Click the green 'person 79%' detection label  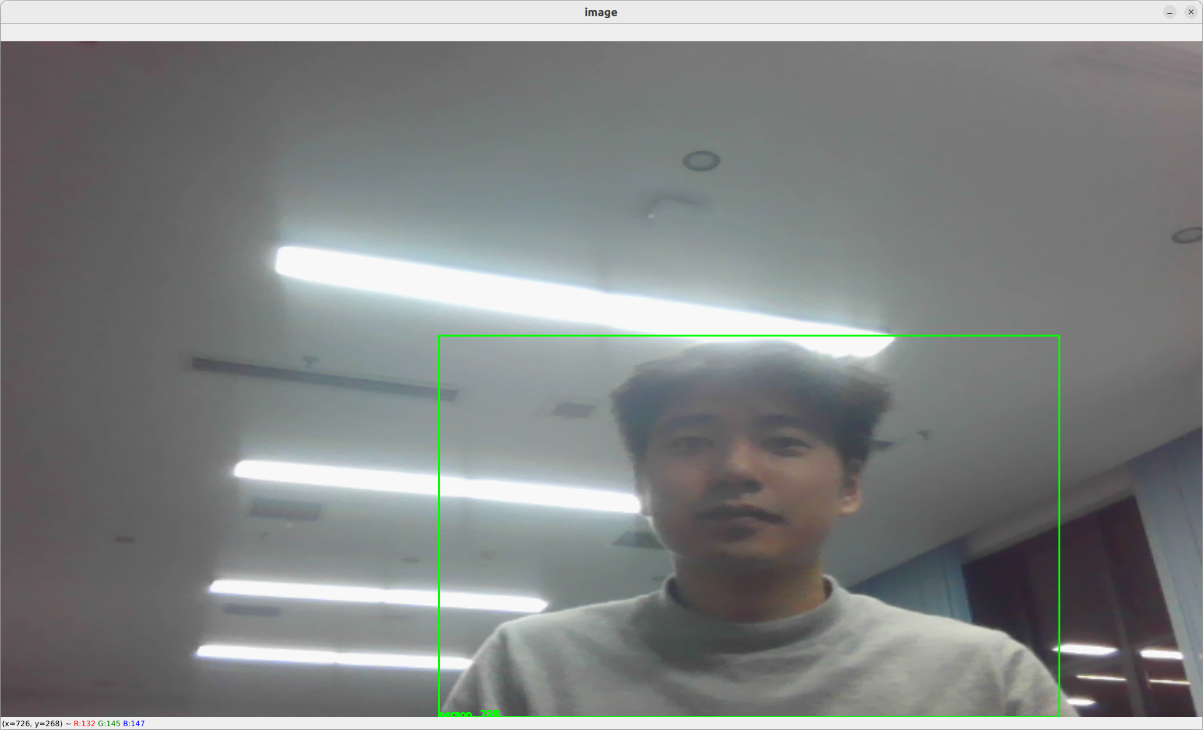pyautogui.click(x=469, y=713)
